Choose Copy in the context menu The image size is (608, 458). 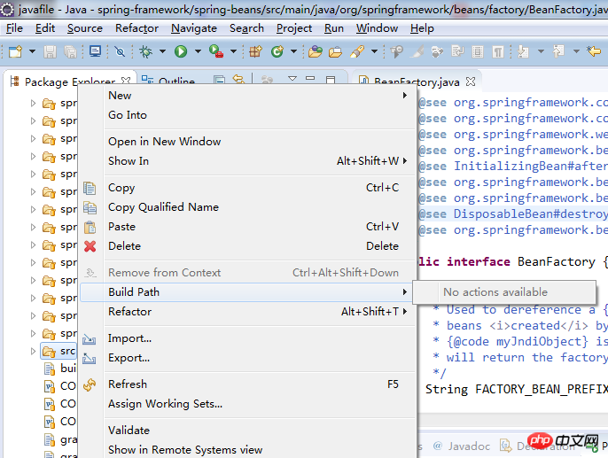[248, 188]
